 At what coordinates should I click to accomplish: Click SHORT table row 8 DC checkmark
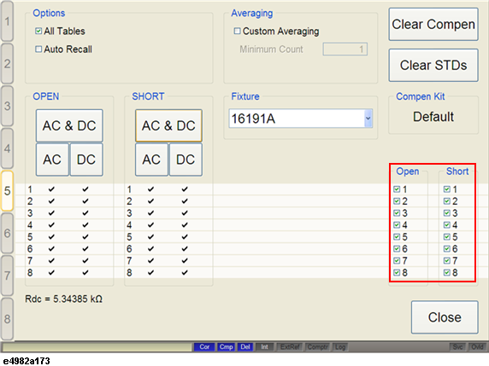pos(185,272)
